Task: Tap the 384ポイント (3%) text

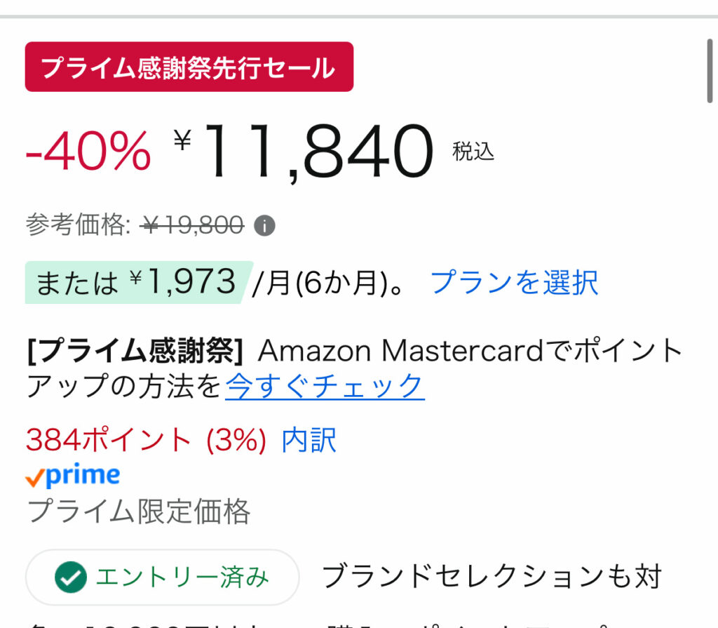Action: 146,440
